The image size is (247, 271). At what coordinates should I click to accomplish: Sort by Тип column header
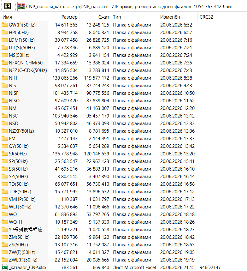[134, 17]
